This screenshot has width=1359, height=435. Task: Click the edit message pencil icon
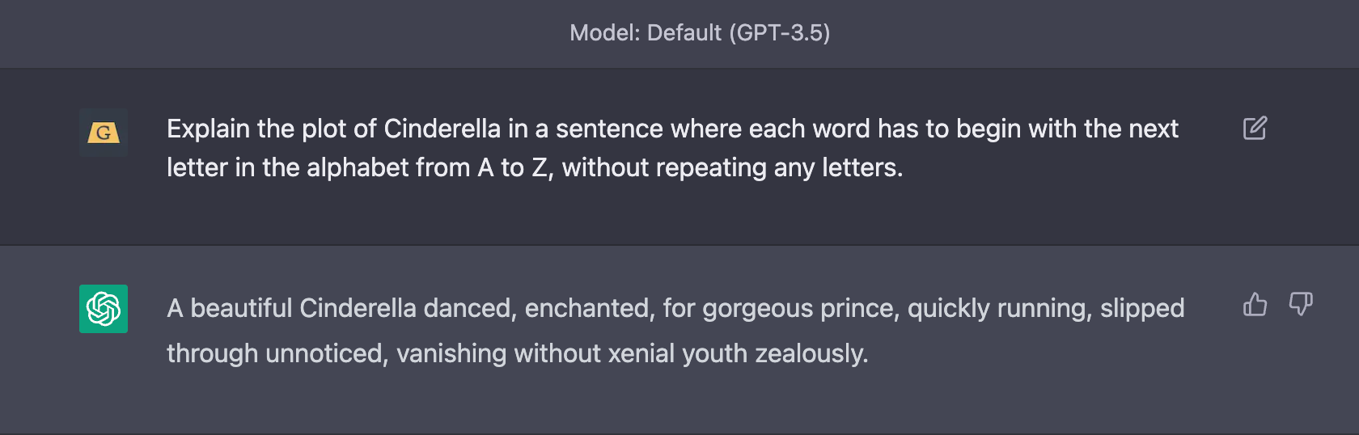pyautogui.click(x=1255, y=129)
